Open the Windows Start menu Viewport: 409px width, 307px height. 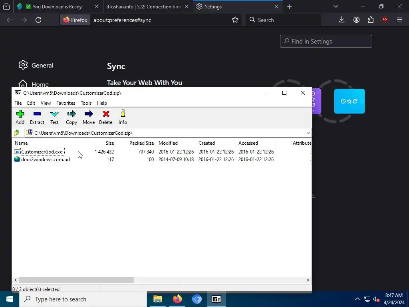pyautogui.click(x=10, y=299)
